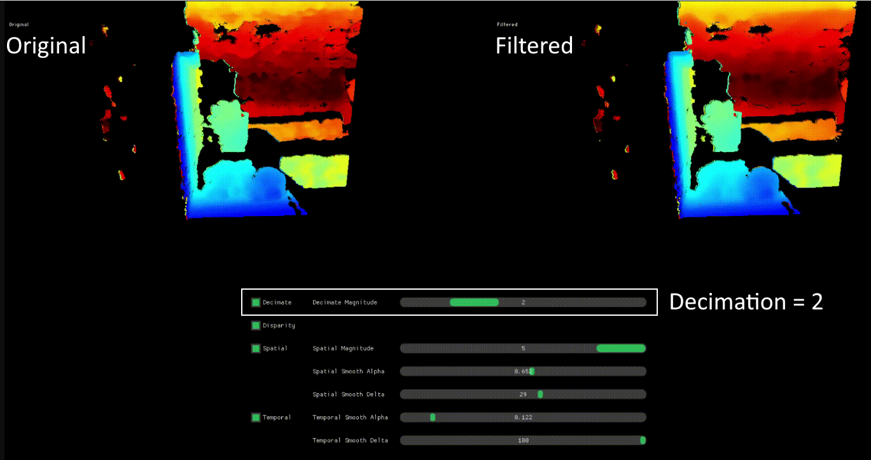Click the Spatial Smooth Alpha slider handle
The height and width of the screenshot is (460, 871).
tap(532, 371)
